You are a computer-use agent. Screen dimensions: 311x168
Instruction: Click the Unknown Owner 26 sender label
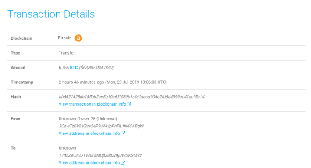coord(88,119)
